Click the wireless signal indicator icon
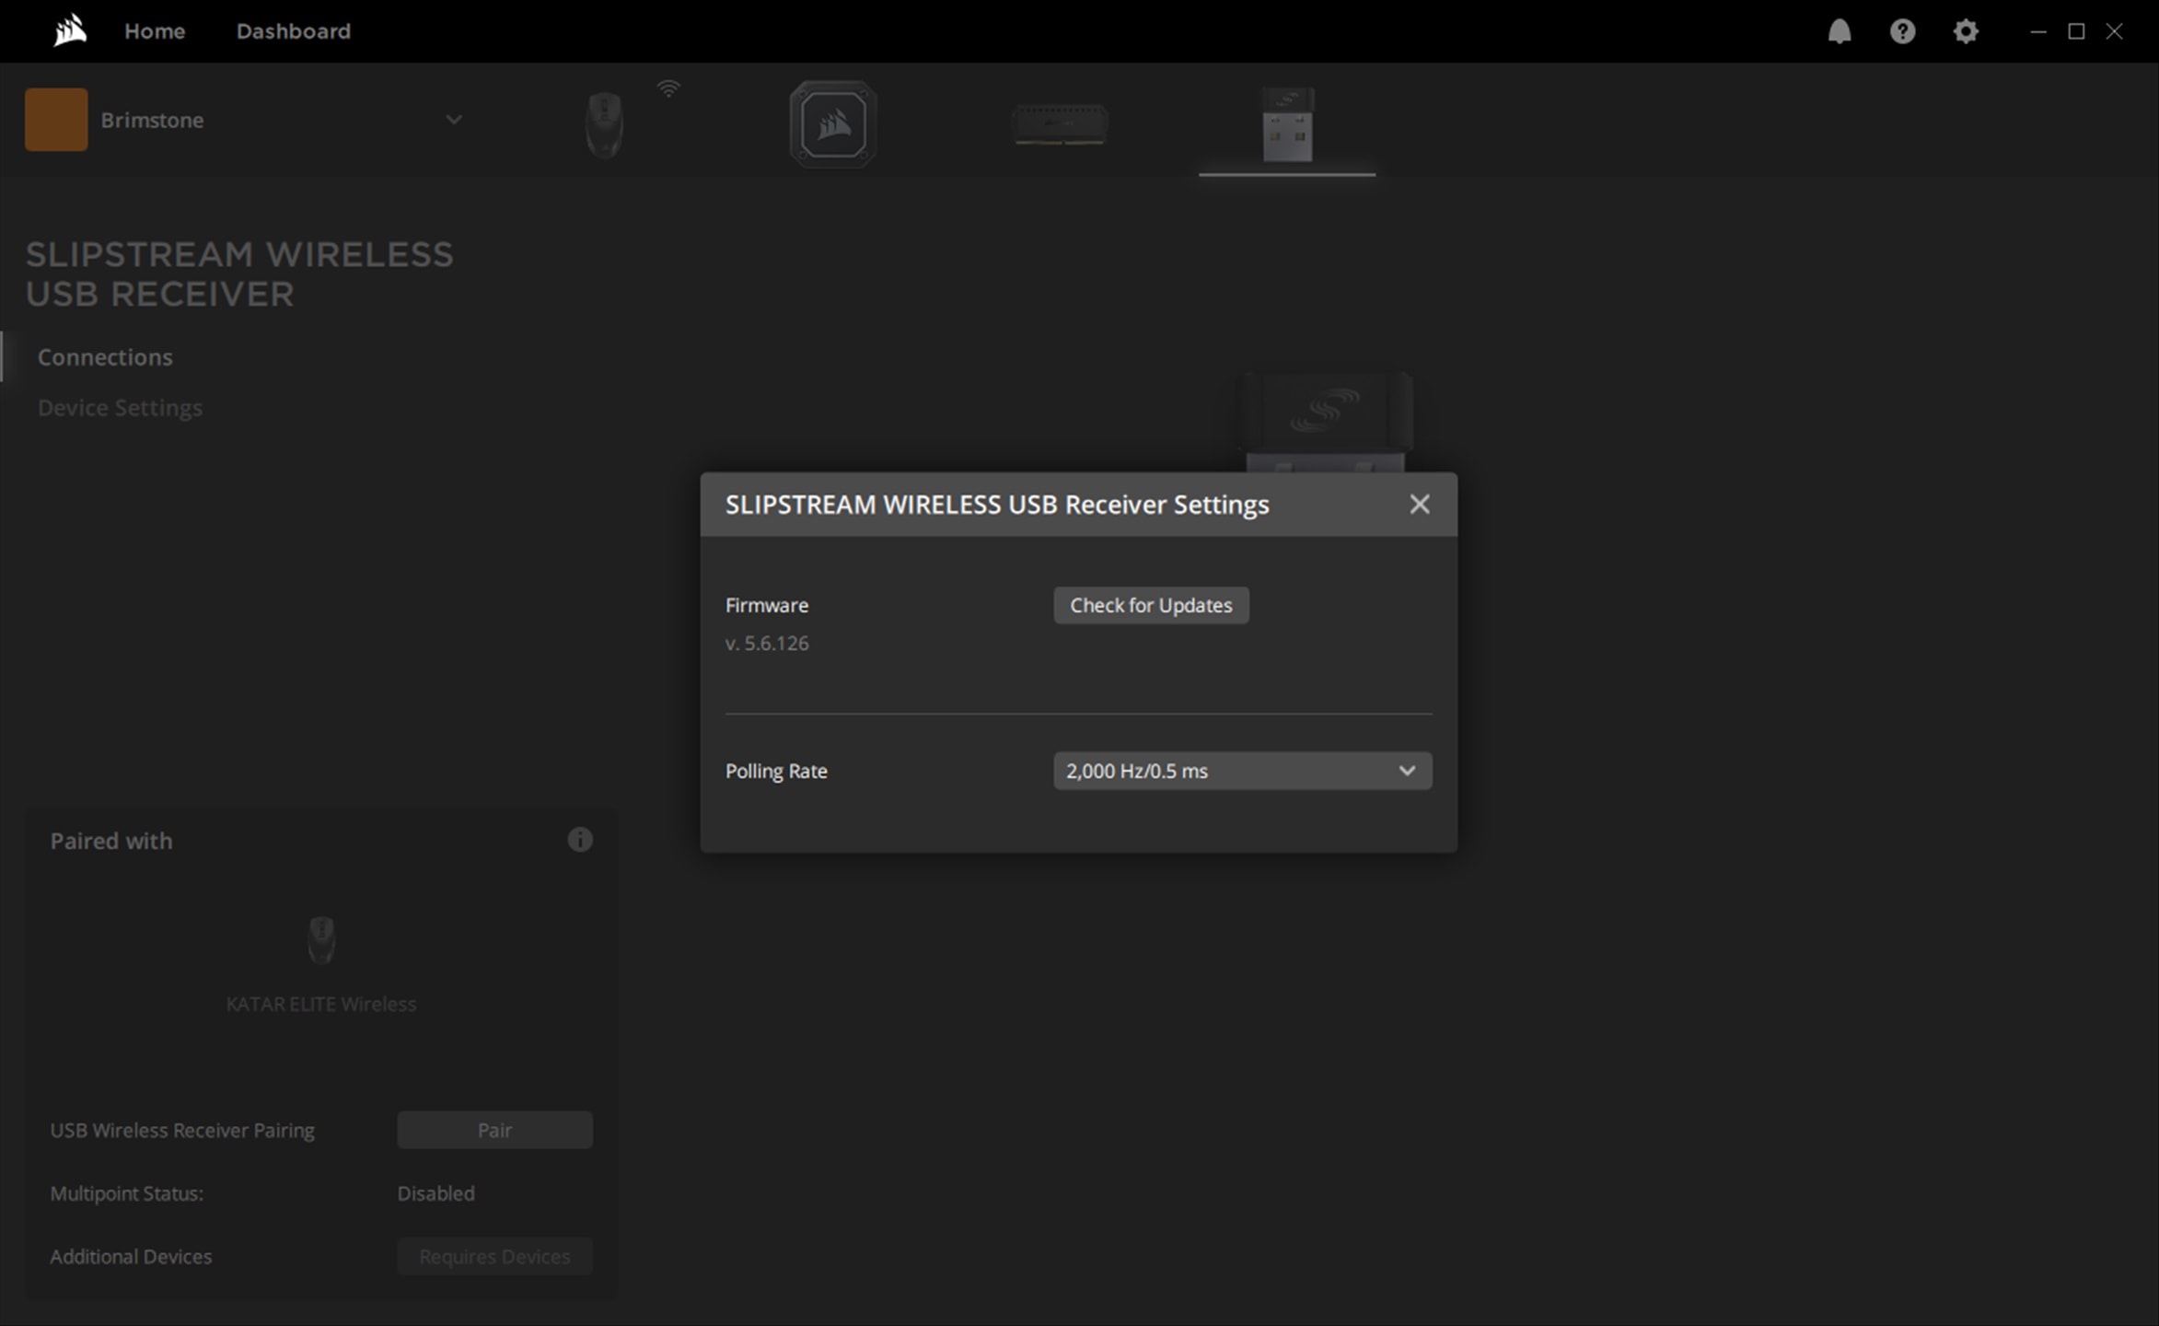Image resolution: width=2159 pixels, height=1326 pixels. (668, 88)
